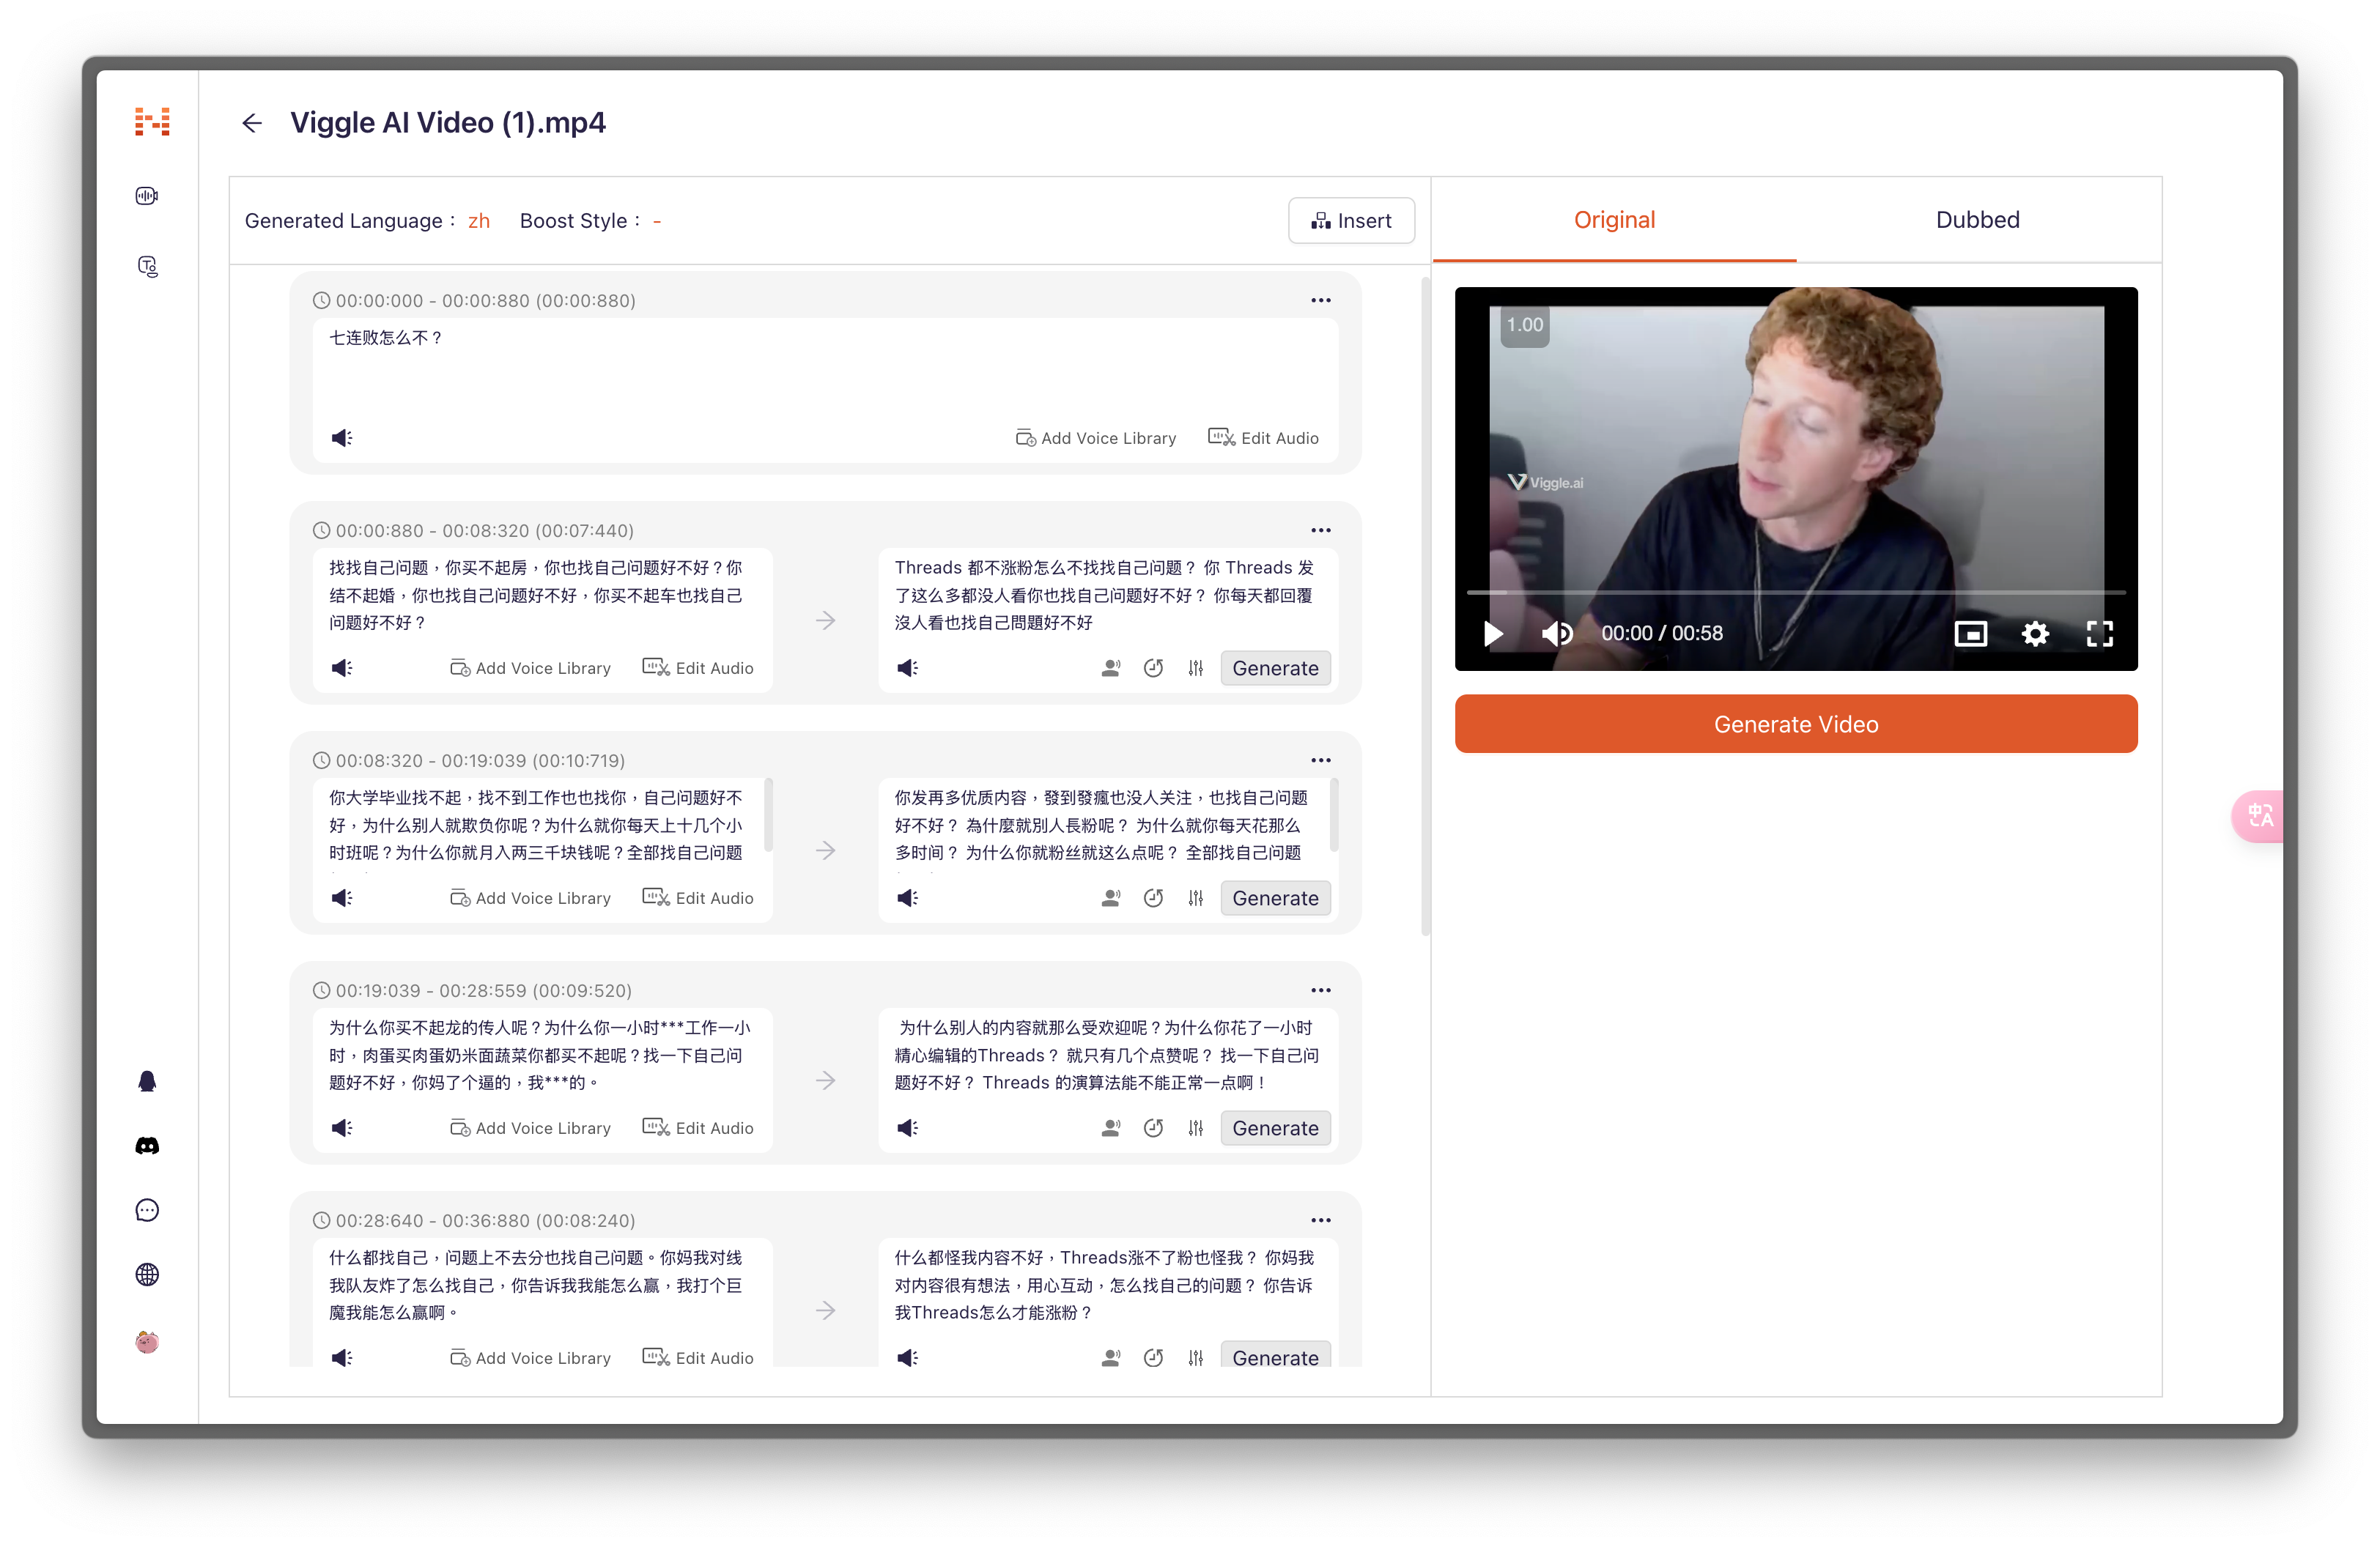Generate audio for 00:00:880 segment

point(1275,667)
